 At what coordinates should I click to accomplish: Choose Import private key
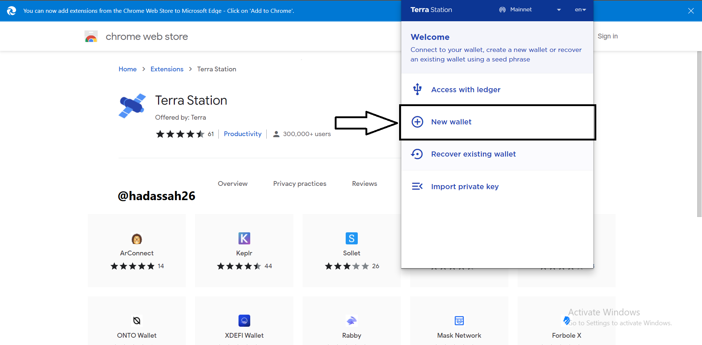[x=497, y=187]
